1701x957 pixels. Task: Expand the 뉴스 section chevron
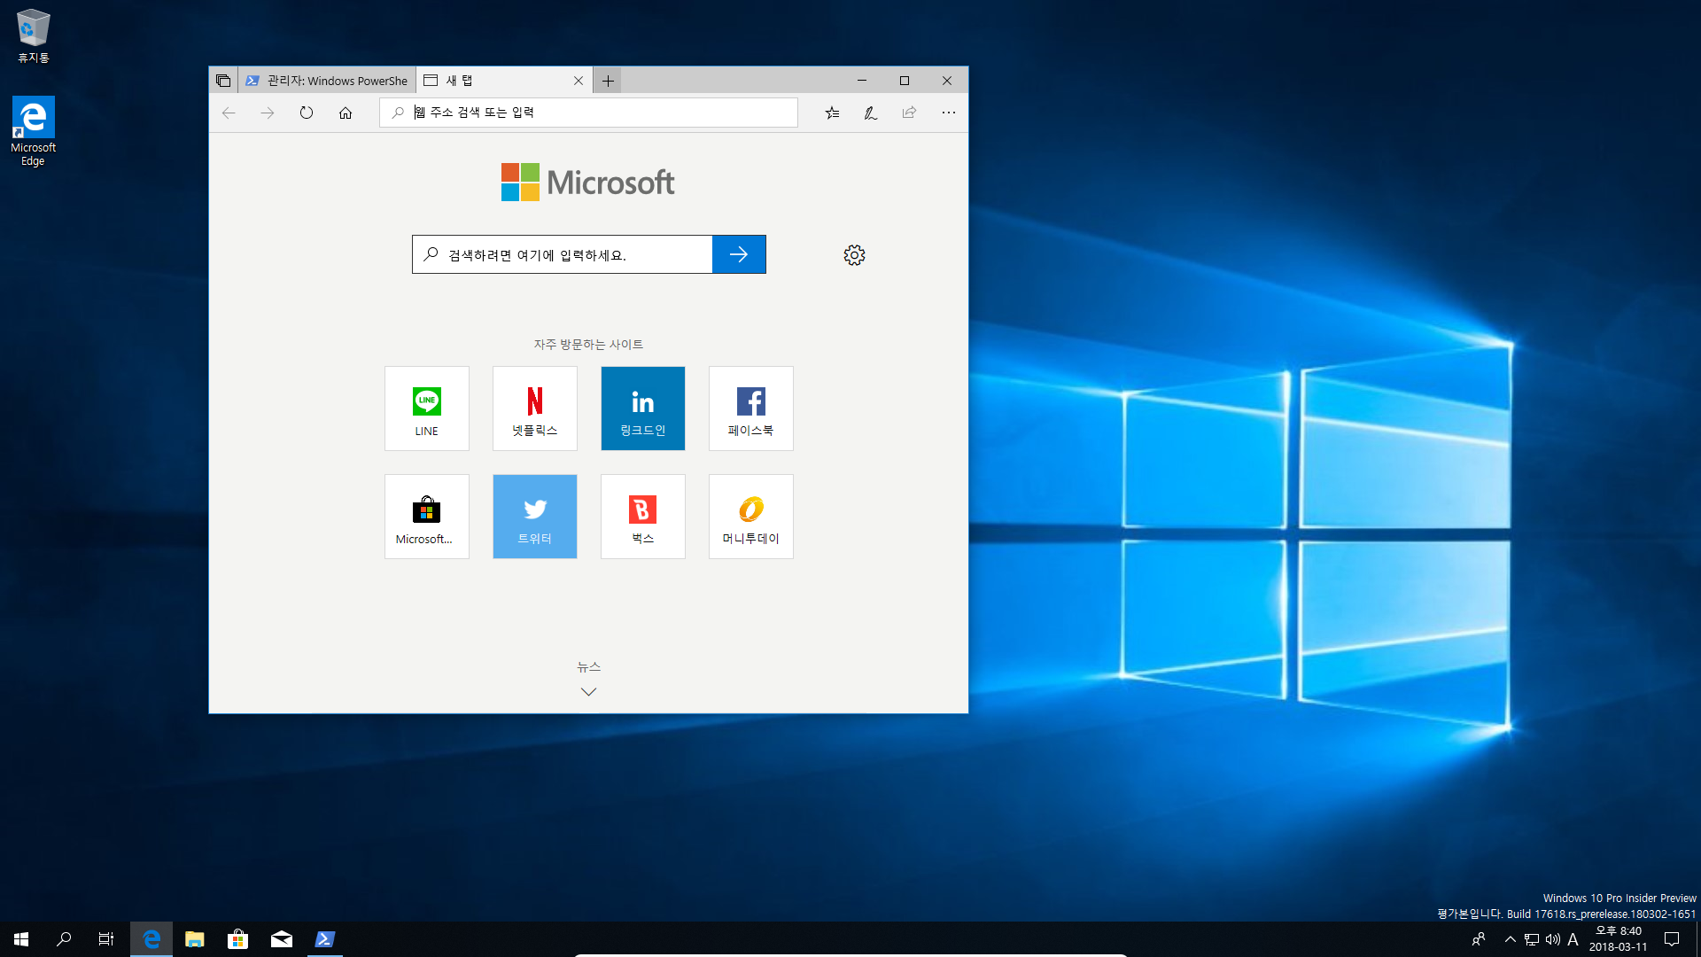(588, 691)
